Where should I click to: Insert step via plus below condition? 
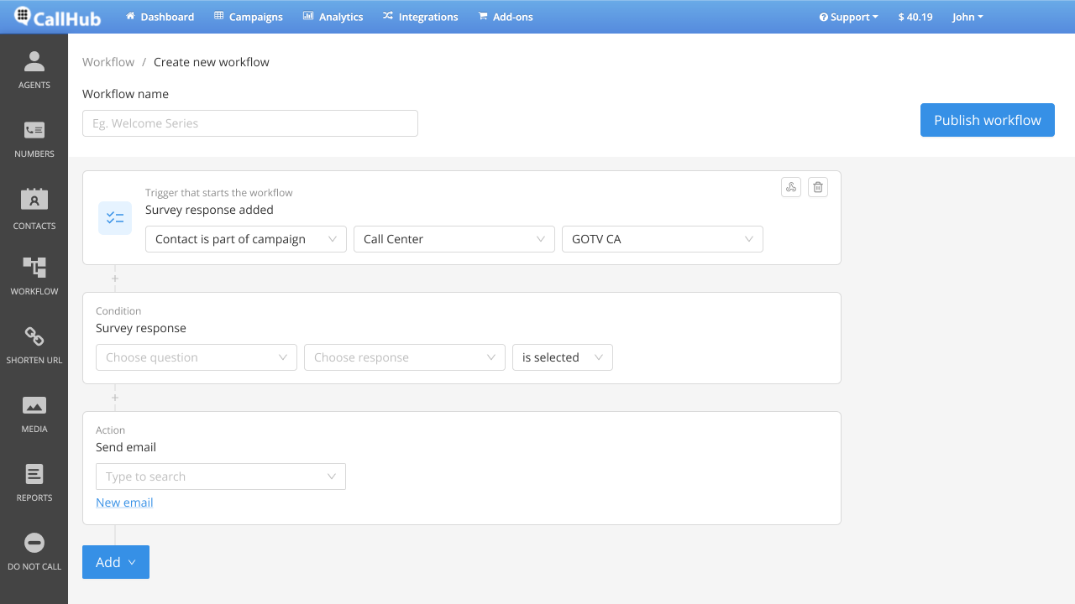pos(115,398)
